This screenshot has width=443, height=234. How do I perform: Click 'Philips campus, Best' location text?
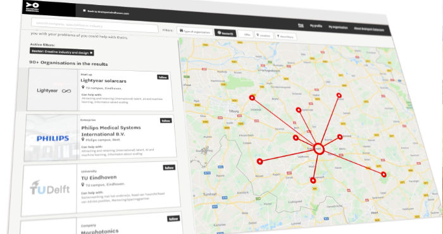(103, 140)
